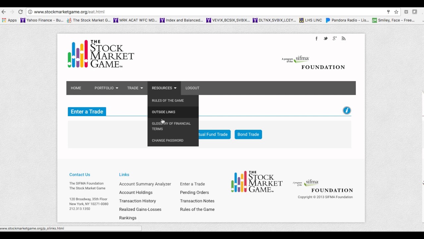This screenshot has height=239, width=424.
Task: Reload the page with refresh icon
Action: pos(21,12)
